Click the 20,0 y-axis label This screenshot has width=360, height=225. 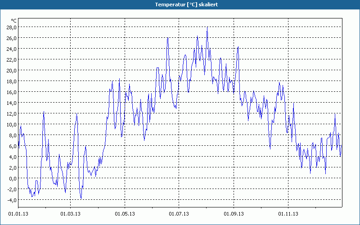(x=11, y=71)
